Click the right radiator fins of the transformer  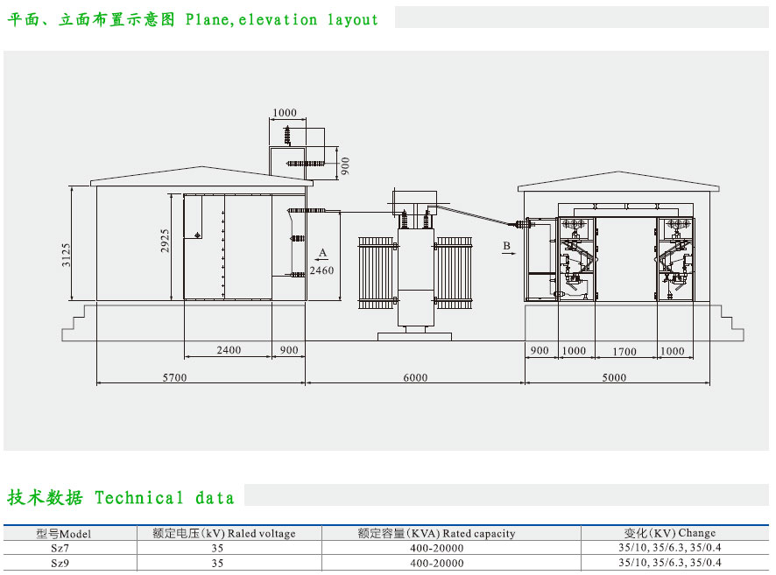coord(454,271)
